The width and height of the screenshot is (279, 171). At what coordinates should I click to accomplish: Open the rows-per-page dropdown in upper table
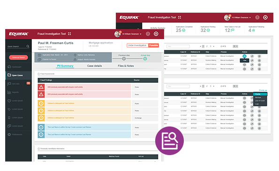pyautogui.click(x=235, y=46)
